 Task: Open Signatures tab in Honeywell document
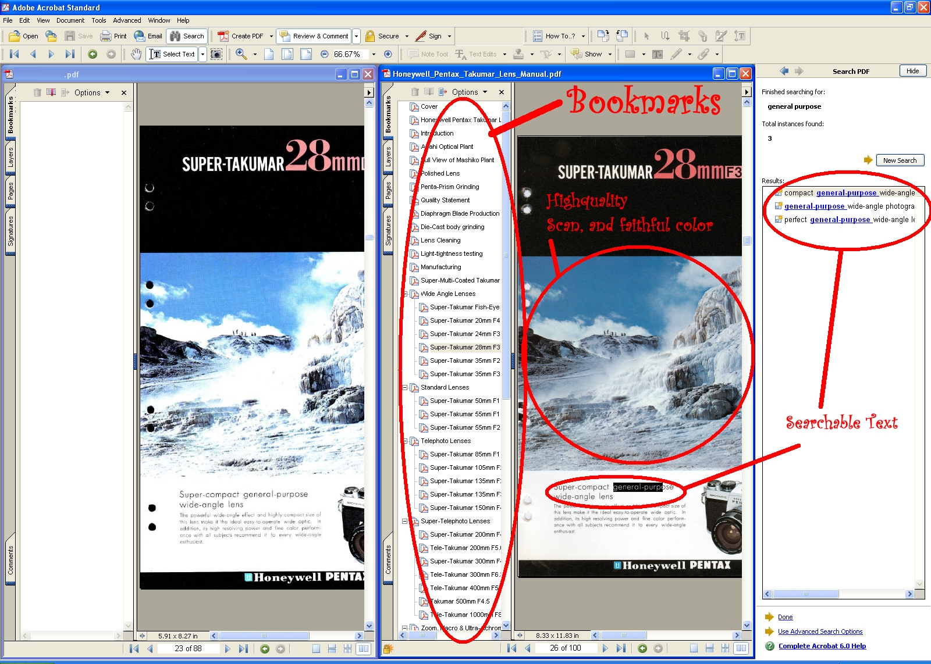point(388,230)
